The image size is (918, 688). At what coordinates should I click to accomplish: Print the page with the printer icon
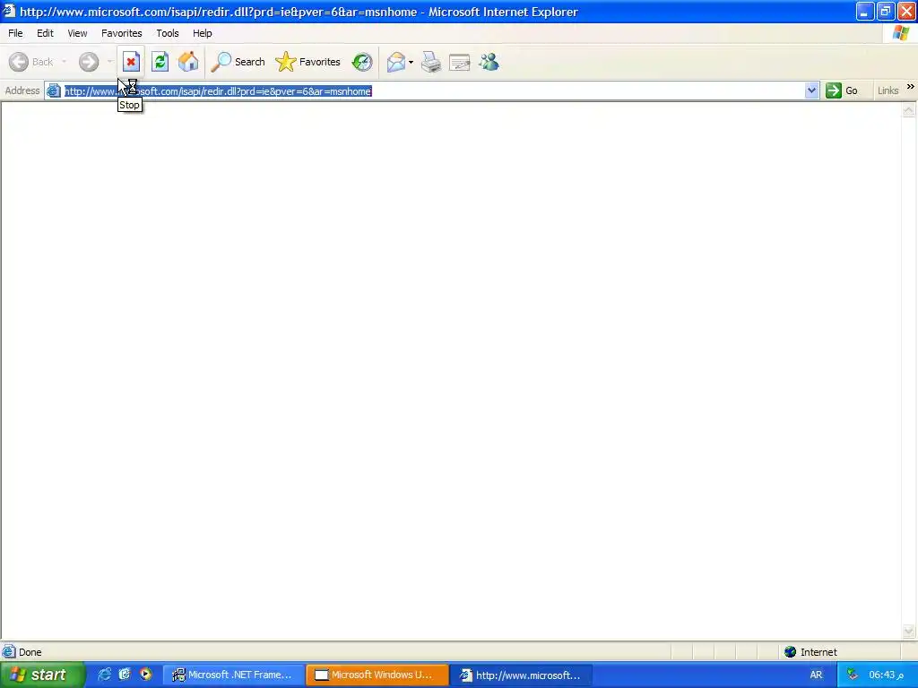point(431,62)
